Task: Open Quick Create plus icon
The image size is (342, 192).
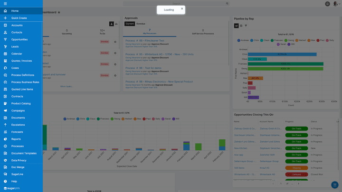Action: coord(5,18)
